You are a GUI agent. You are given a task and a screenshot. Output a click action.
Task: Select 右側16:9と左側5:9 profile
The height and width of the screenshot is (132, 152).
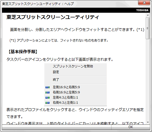66,92
